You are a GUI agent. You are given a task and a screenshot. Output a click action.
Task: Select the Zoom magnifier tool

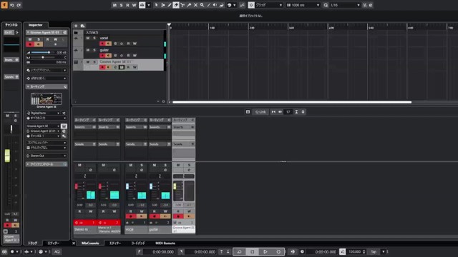(x=202, y=5)
